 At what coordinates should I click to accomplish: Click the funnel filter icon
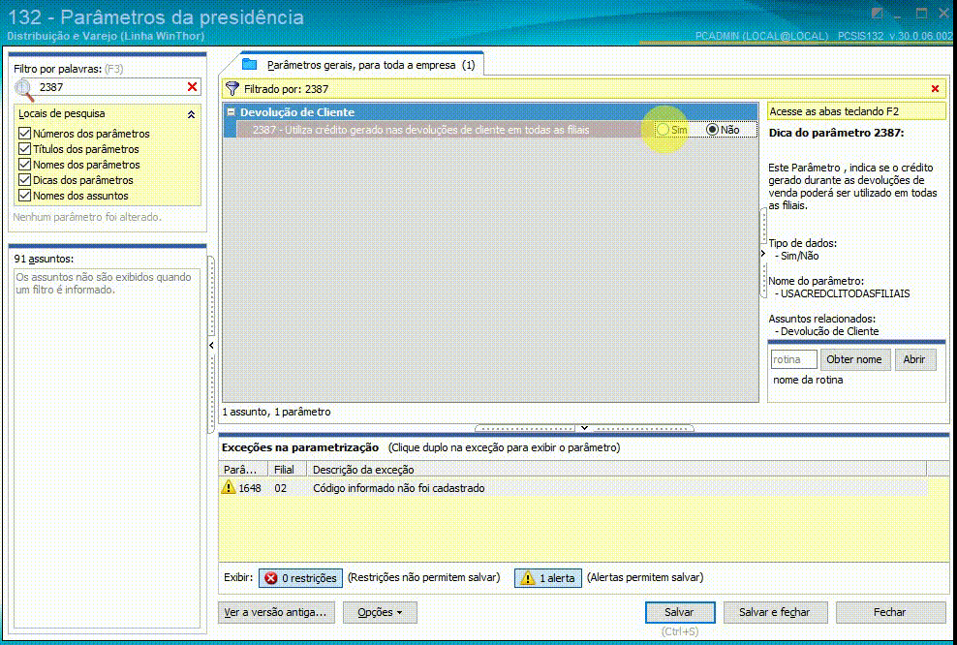coord(232,88)
